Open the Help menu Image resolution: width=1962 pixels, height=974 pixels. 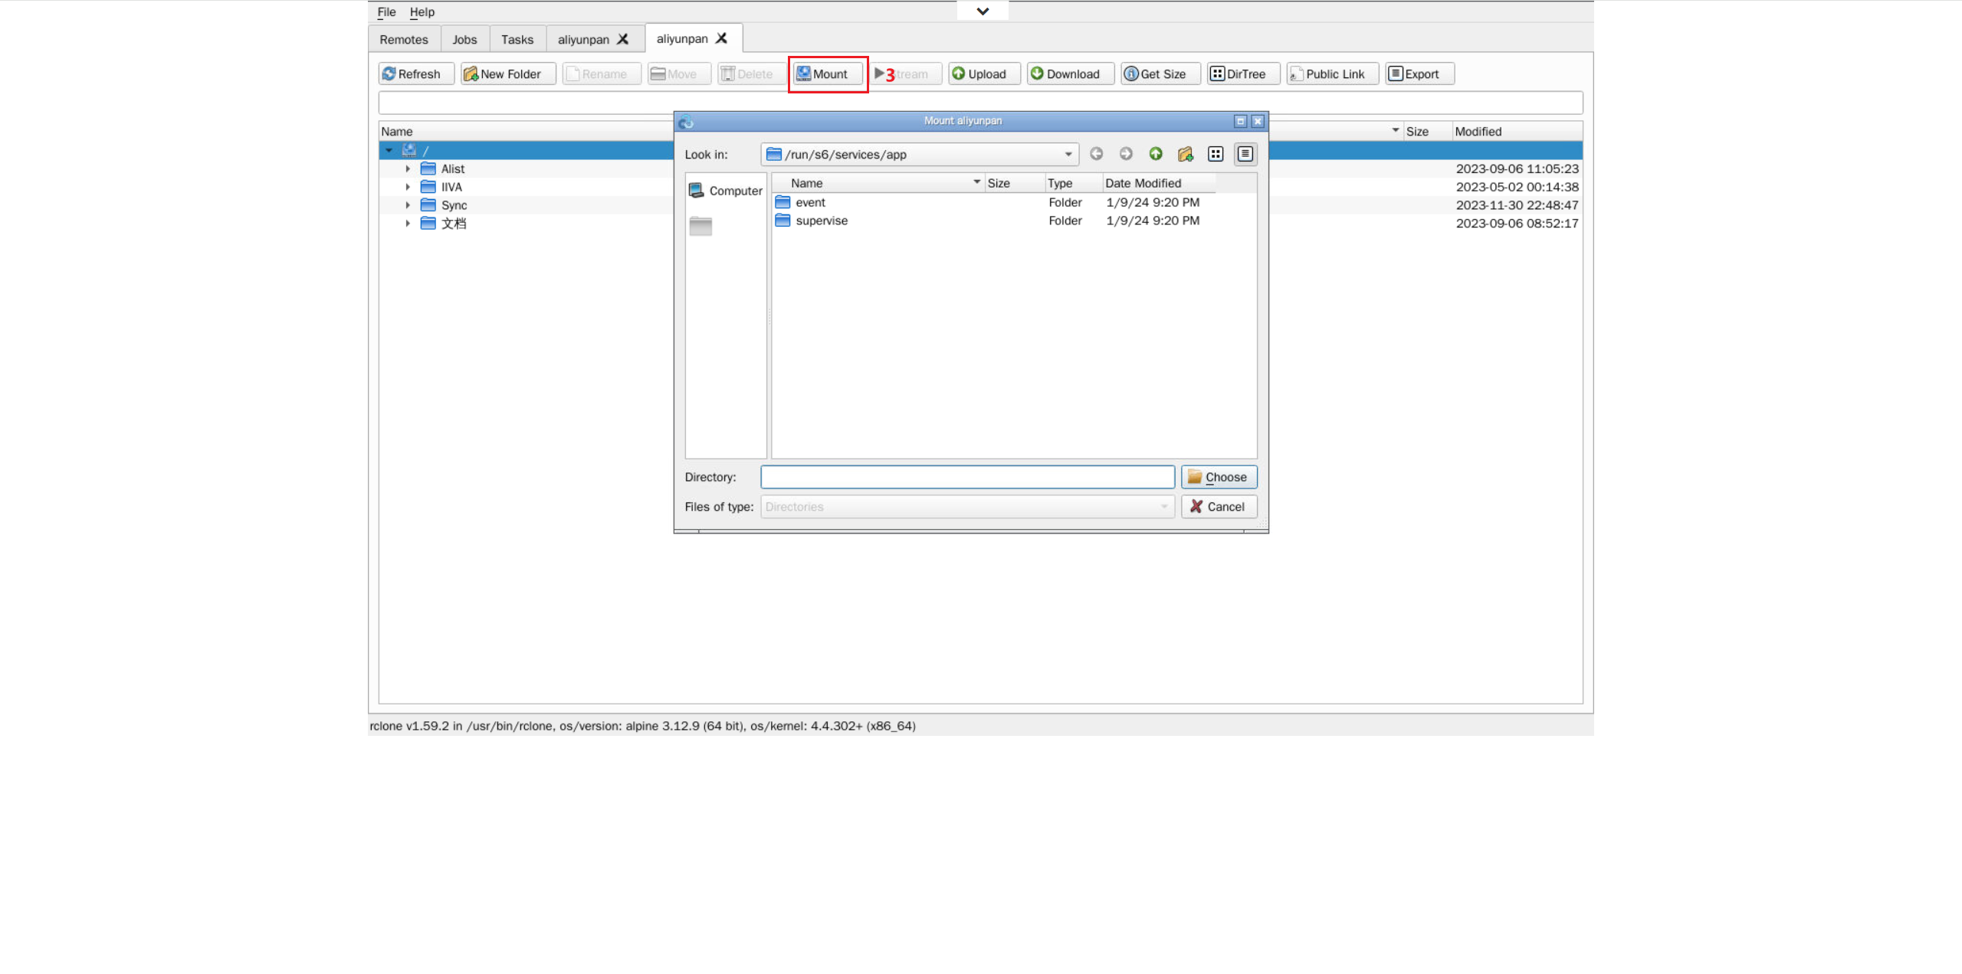[422, 11]
